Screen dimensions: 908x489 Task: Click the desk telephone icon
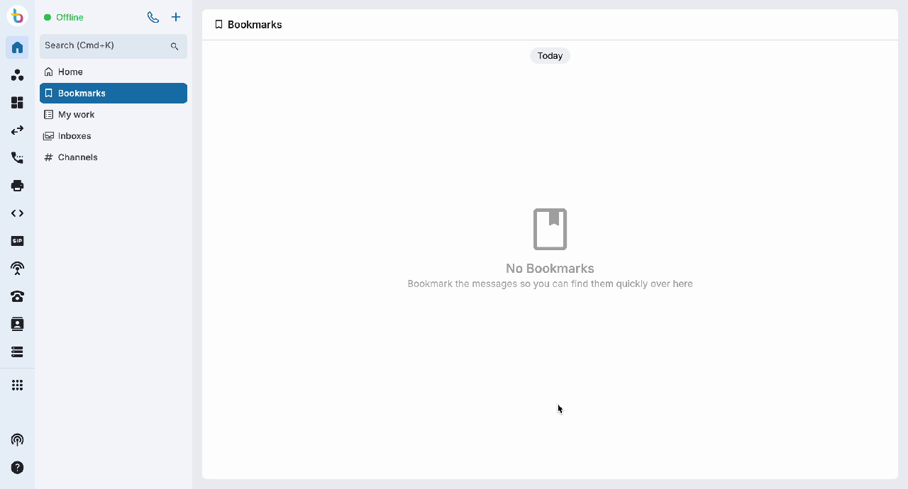(x=17, y=296)
